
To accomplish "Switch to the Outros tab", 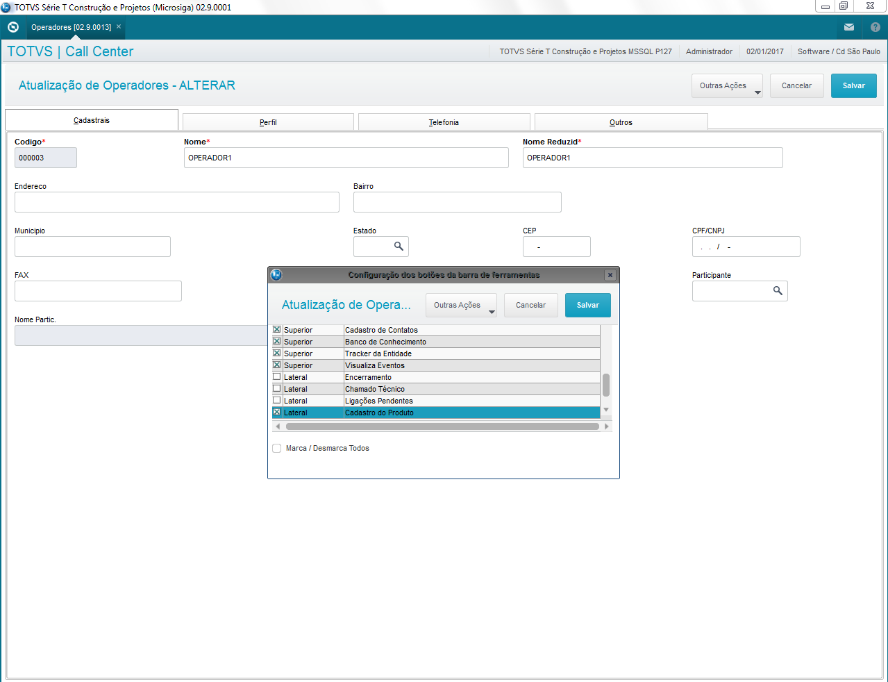I will (621, 122).
